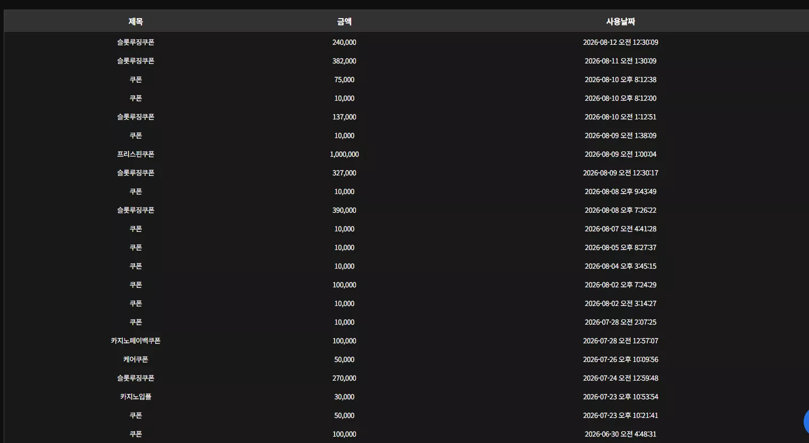Click the 금액 column header

(344, 21)
